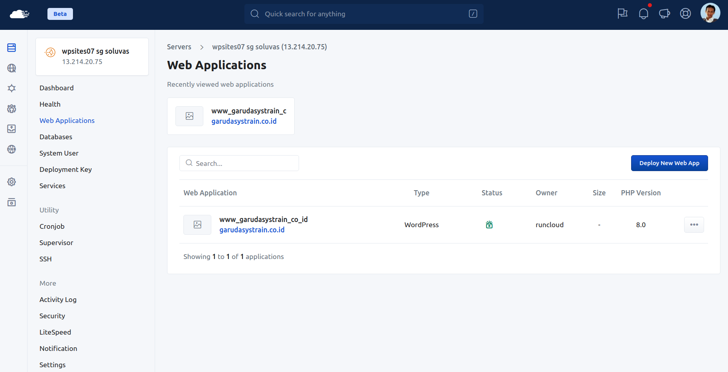Open the archive box icon in rail
728x372 pixels.
pos(12,202)
